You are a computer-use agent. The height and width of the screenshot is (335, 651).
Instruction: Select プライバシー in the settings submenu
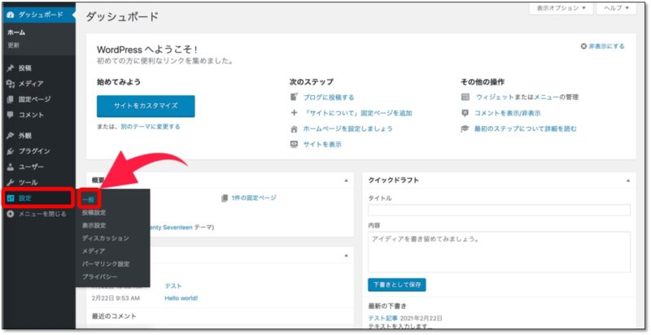click(x=99, y=276)
